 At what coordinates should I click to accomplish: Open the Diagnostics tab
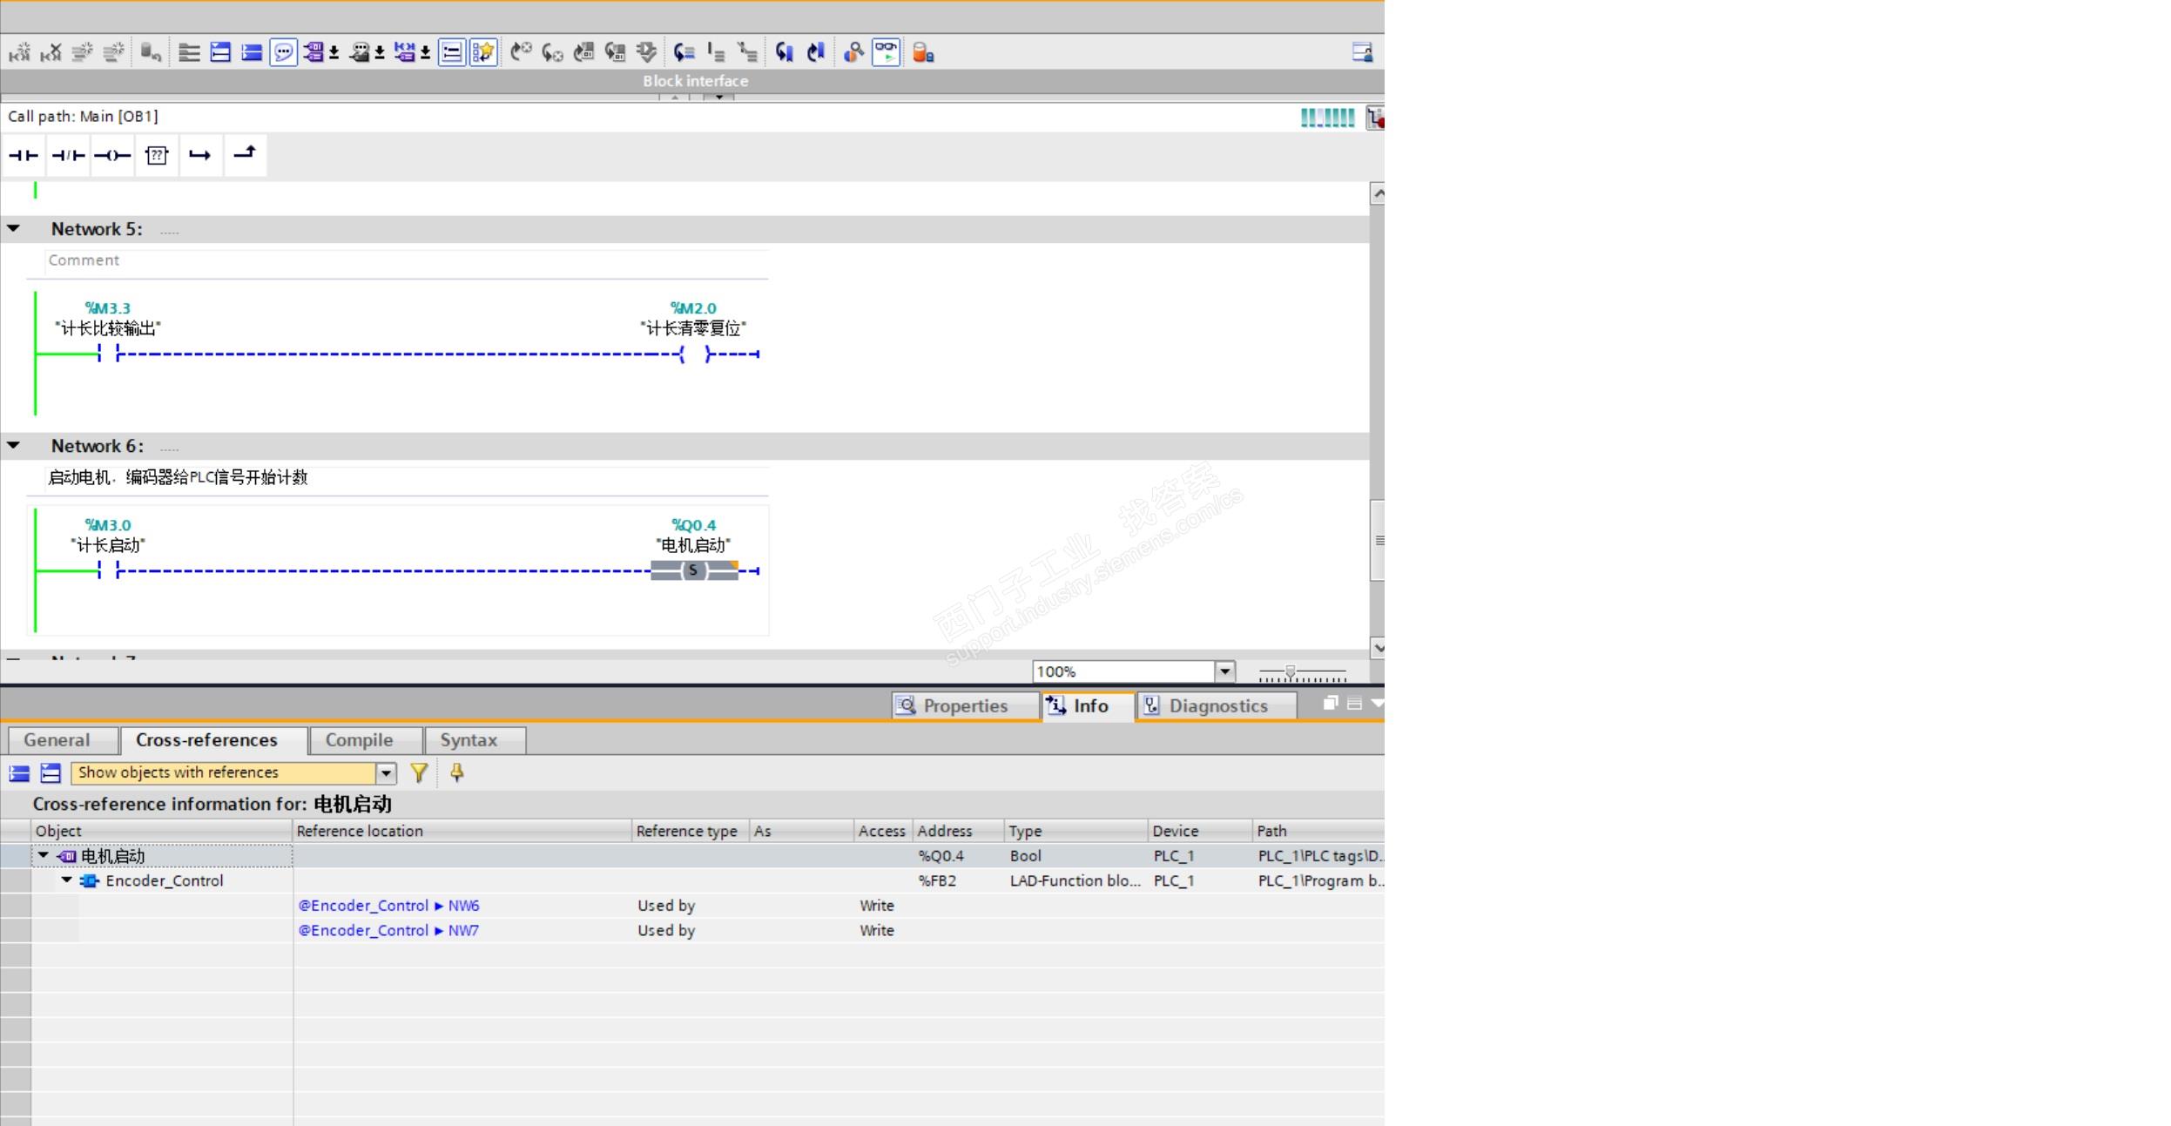click(1216, 705)
